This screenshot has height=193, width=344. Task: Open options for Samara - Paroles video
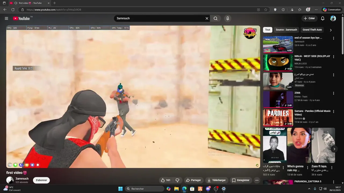click(x=334, y=112)
